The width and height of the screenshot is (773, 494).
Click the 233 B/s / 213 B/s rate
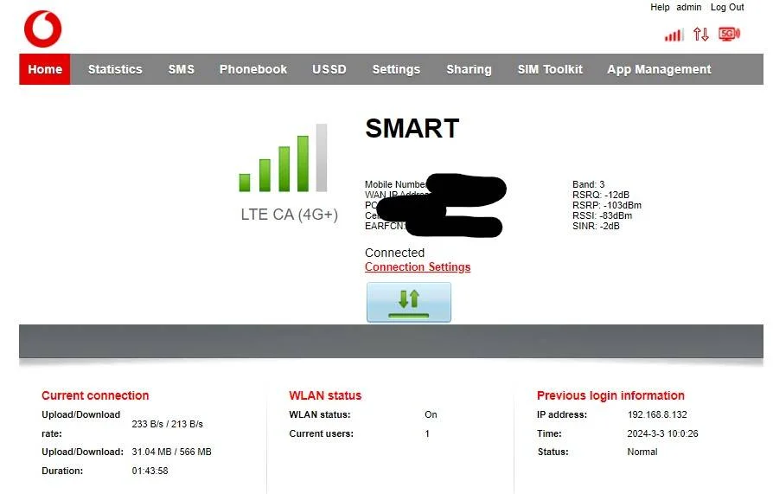pyautogui.click(x=167, y=424)
